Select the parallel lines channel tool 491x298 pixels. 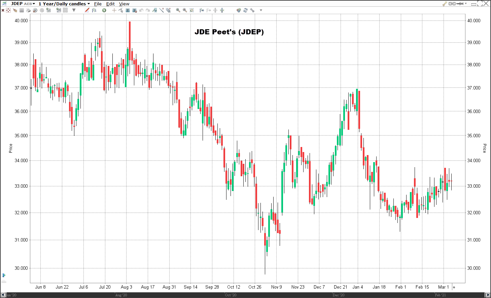168,10
